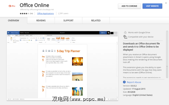The image size is (169, 105).
Task: Click Works with Google Drive text
Action: click(x=139, y=33)
